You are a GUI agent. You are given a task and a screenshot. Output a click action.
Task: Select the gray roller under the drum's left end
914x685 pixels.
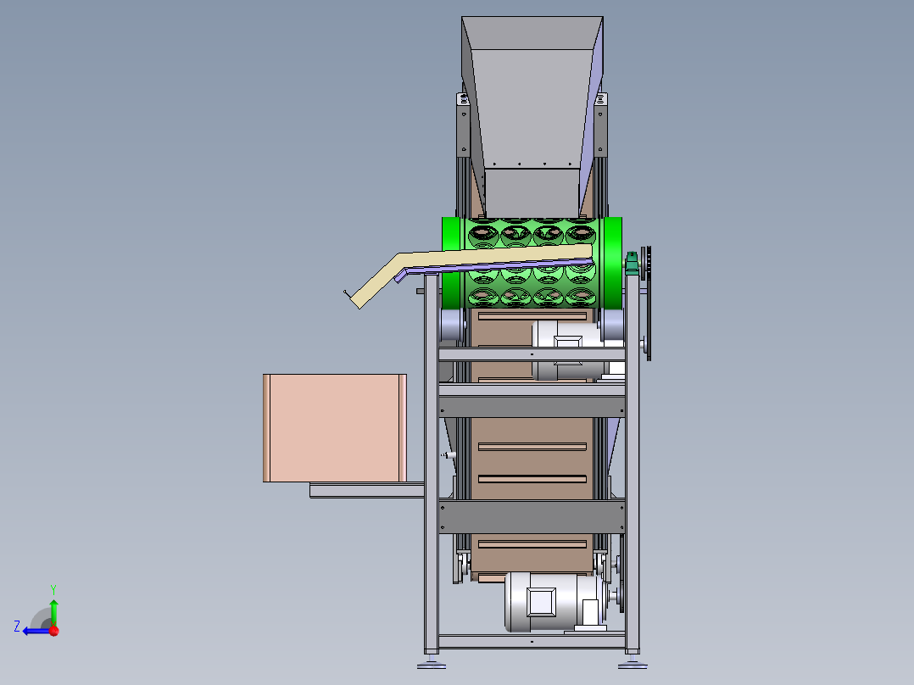pos(453,325)
